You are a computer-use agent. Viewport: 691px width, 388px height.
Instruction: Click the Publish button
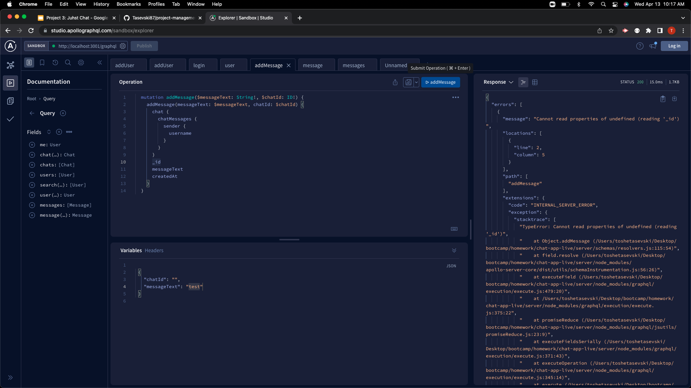point(144,46)
